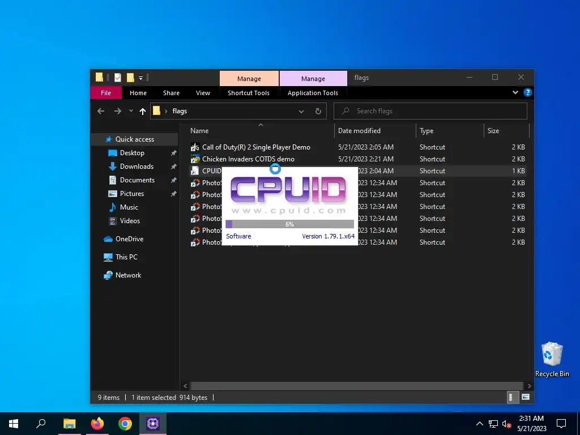Click the 1 item selected 914 bytes status
Image resolution: width=580 pixels, height=435 pixels.
(169, 398)
